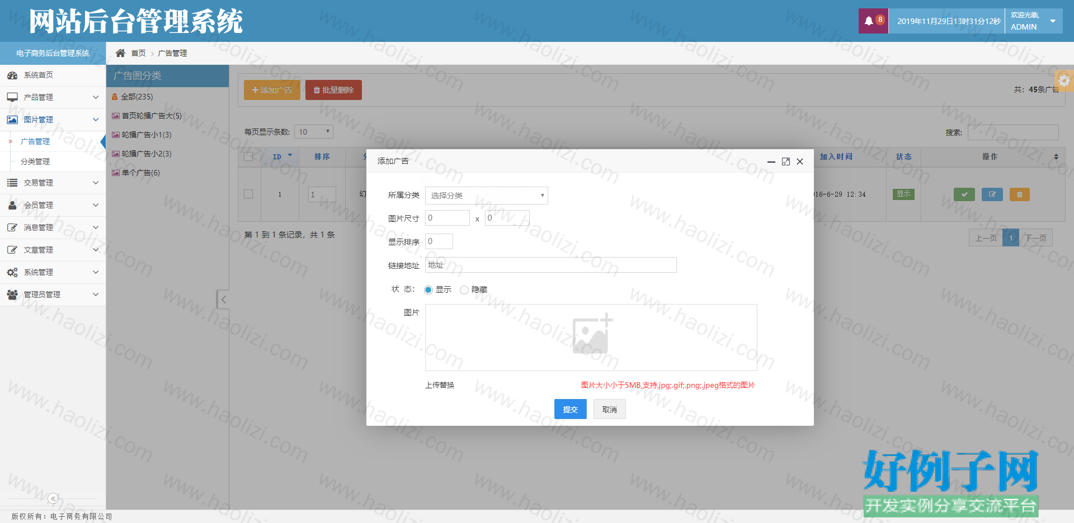Click the edit icon beside 消息管理
Viewport: 1074px width, 523px height.
pyautogui.click(x=12, y=227)
